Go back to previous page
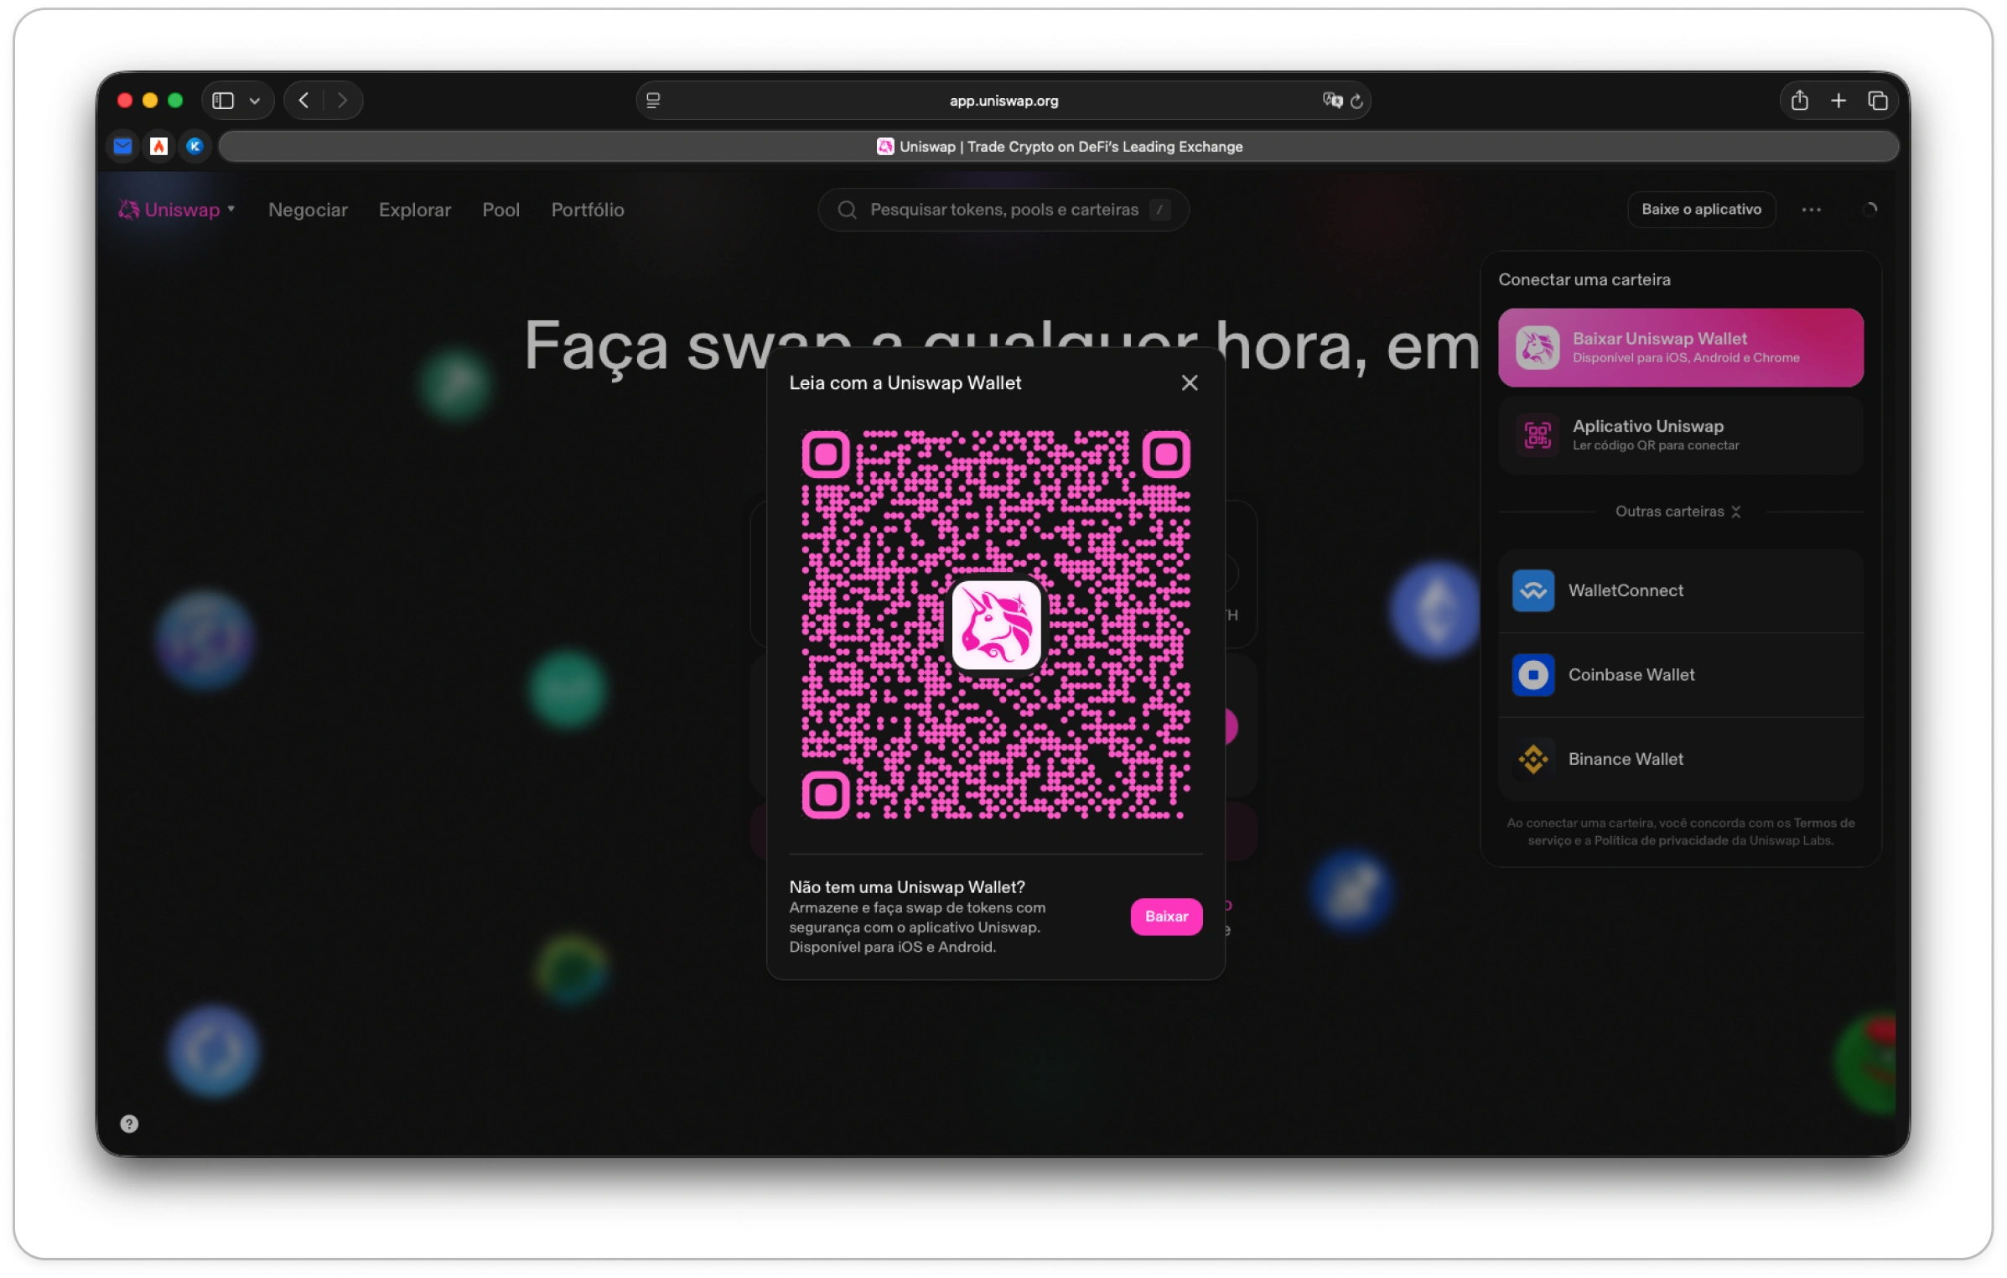This screenshot has width=2007, height=1278. (304, 101)
